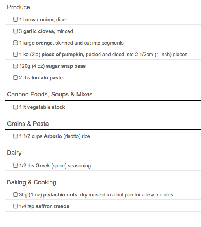Click the 'vegetable stock' ingredient text
201x227 pixels.
point(46,107)
